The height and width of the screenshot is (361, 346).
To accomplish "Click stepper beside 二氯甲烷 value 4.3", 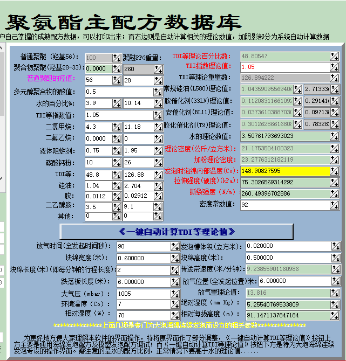I will (x=117, y=127).
